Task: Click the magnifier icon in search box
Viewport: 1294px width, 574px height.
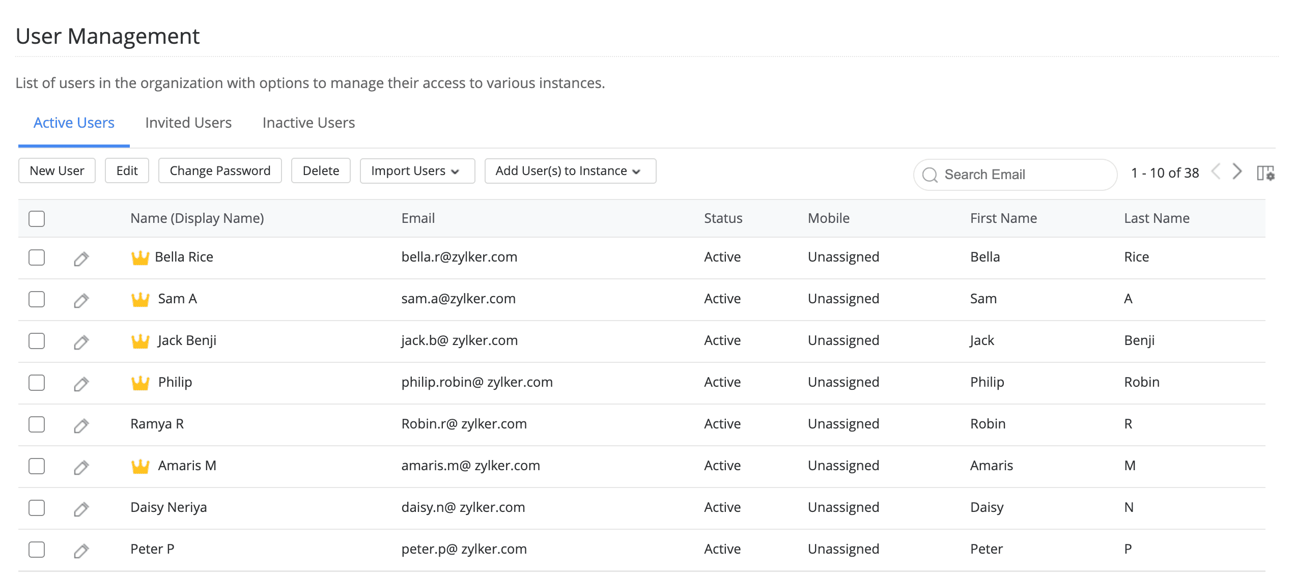Action: pyautogui.click(x=930, y=175)
